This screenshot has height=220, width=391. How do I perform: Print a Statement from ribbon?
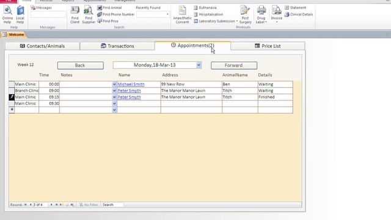[296, 8]
